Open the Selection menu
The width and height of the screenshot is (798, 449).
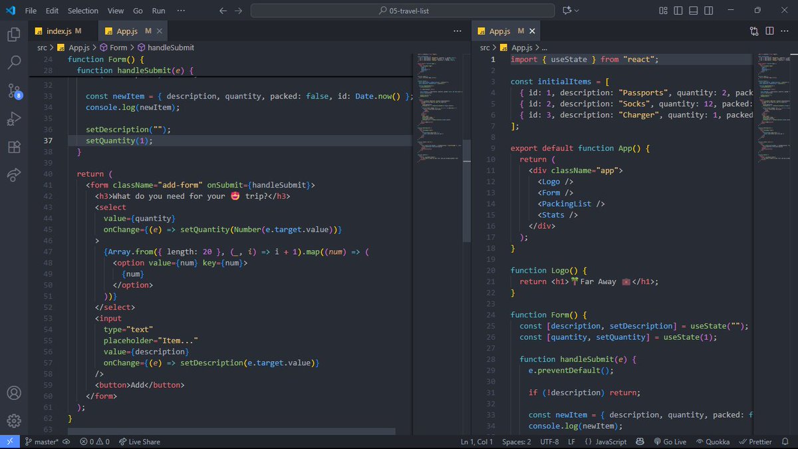pos(83,11)
